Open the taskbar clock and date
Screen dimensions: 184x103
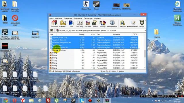pyautogui.click(x=178, y=100)
